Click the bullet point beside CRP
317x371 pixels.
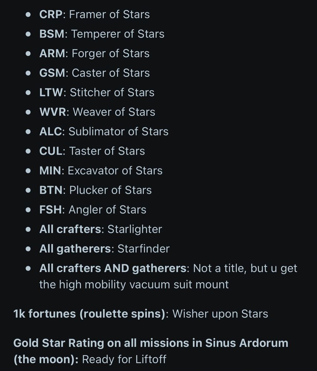(x=28, y=15)
